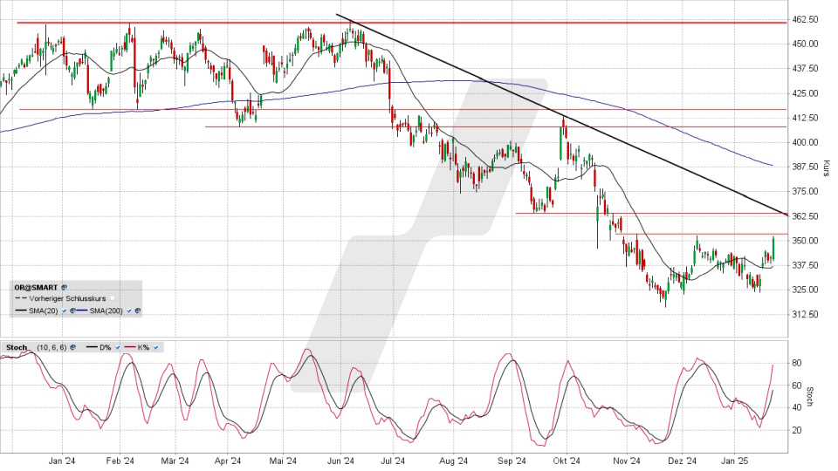Image resolution: width=838 pixels, height=471 pixels.
Task: Toggle K% stochastic line checkbox
Action: point(155,347)
